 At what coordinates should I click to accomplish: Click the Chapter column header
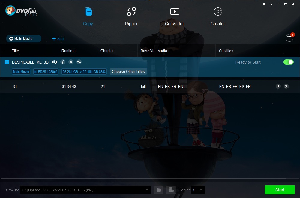(x=107, y=51)
